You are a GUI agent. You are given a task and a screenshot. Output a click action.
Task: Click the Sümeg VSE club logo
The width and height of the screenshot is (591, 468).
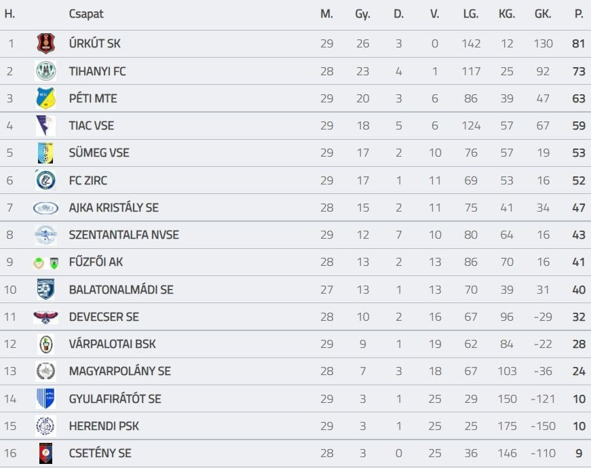click(45, 153)
